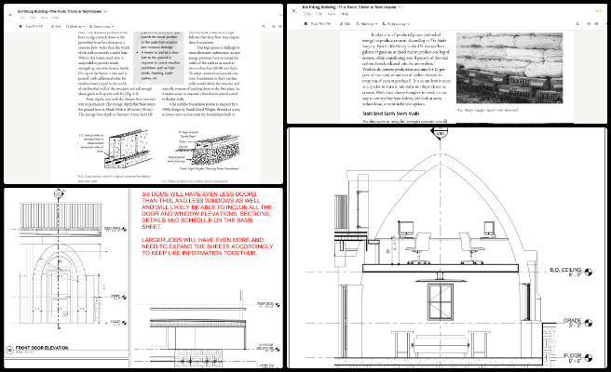Open File menu in sandbag-photo PDF window
This screenshot has height=372, width=611.
(x=307, y=14)
